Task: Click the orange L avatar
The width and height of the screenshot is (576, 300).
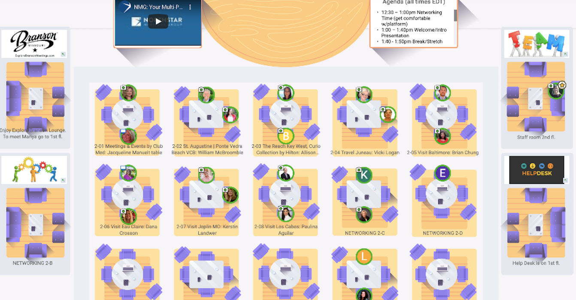Action: (x=364, y=257)
